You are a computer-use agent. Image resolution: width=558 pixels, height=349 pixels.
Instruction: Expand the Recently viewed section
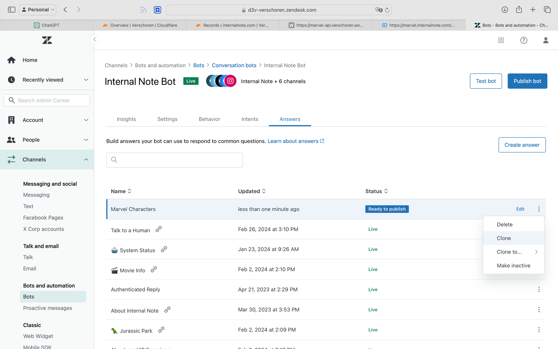click(86, 80)
